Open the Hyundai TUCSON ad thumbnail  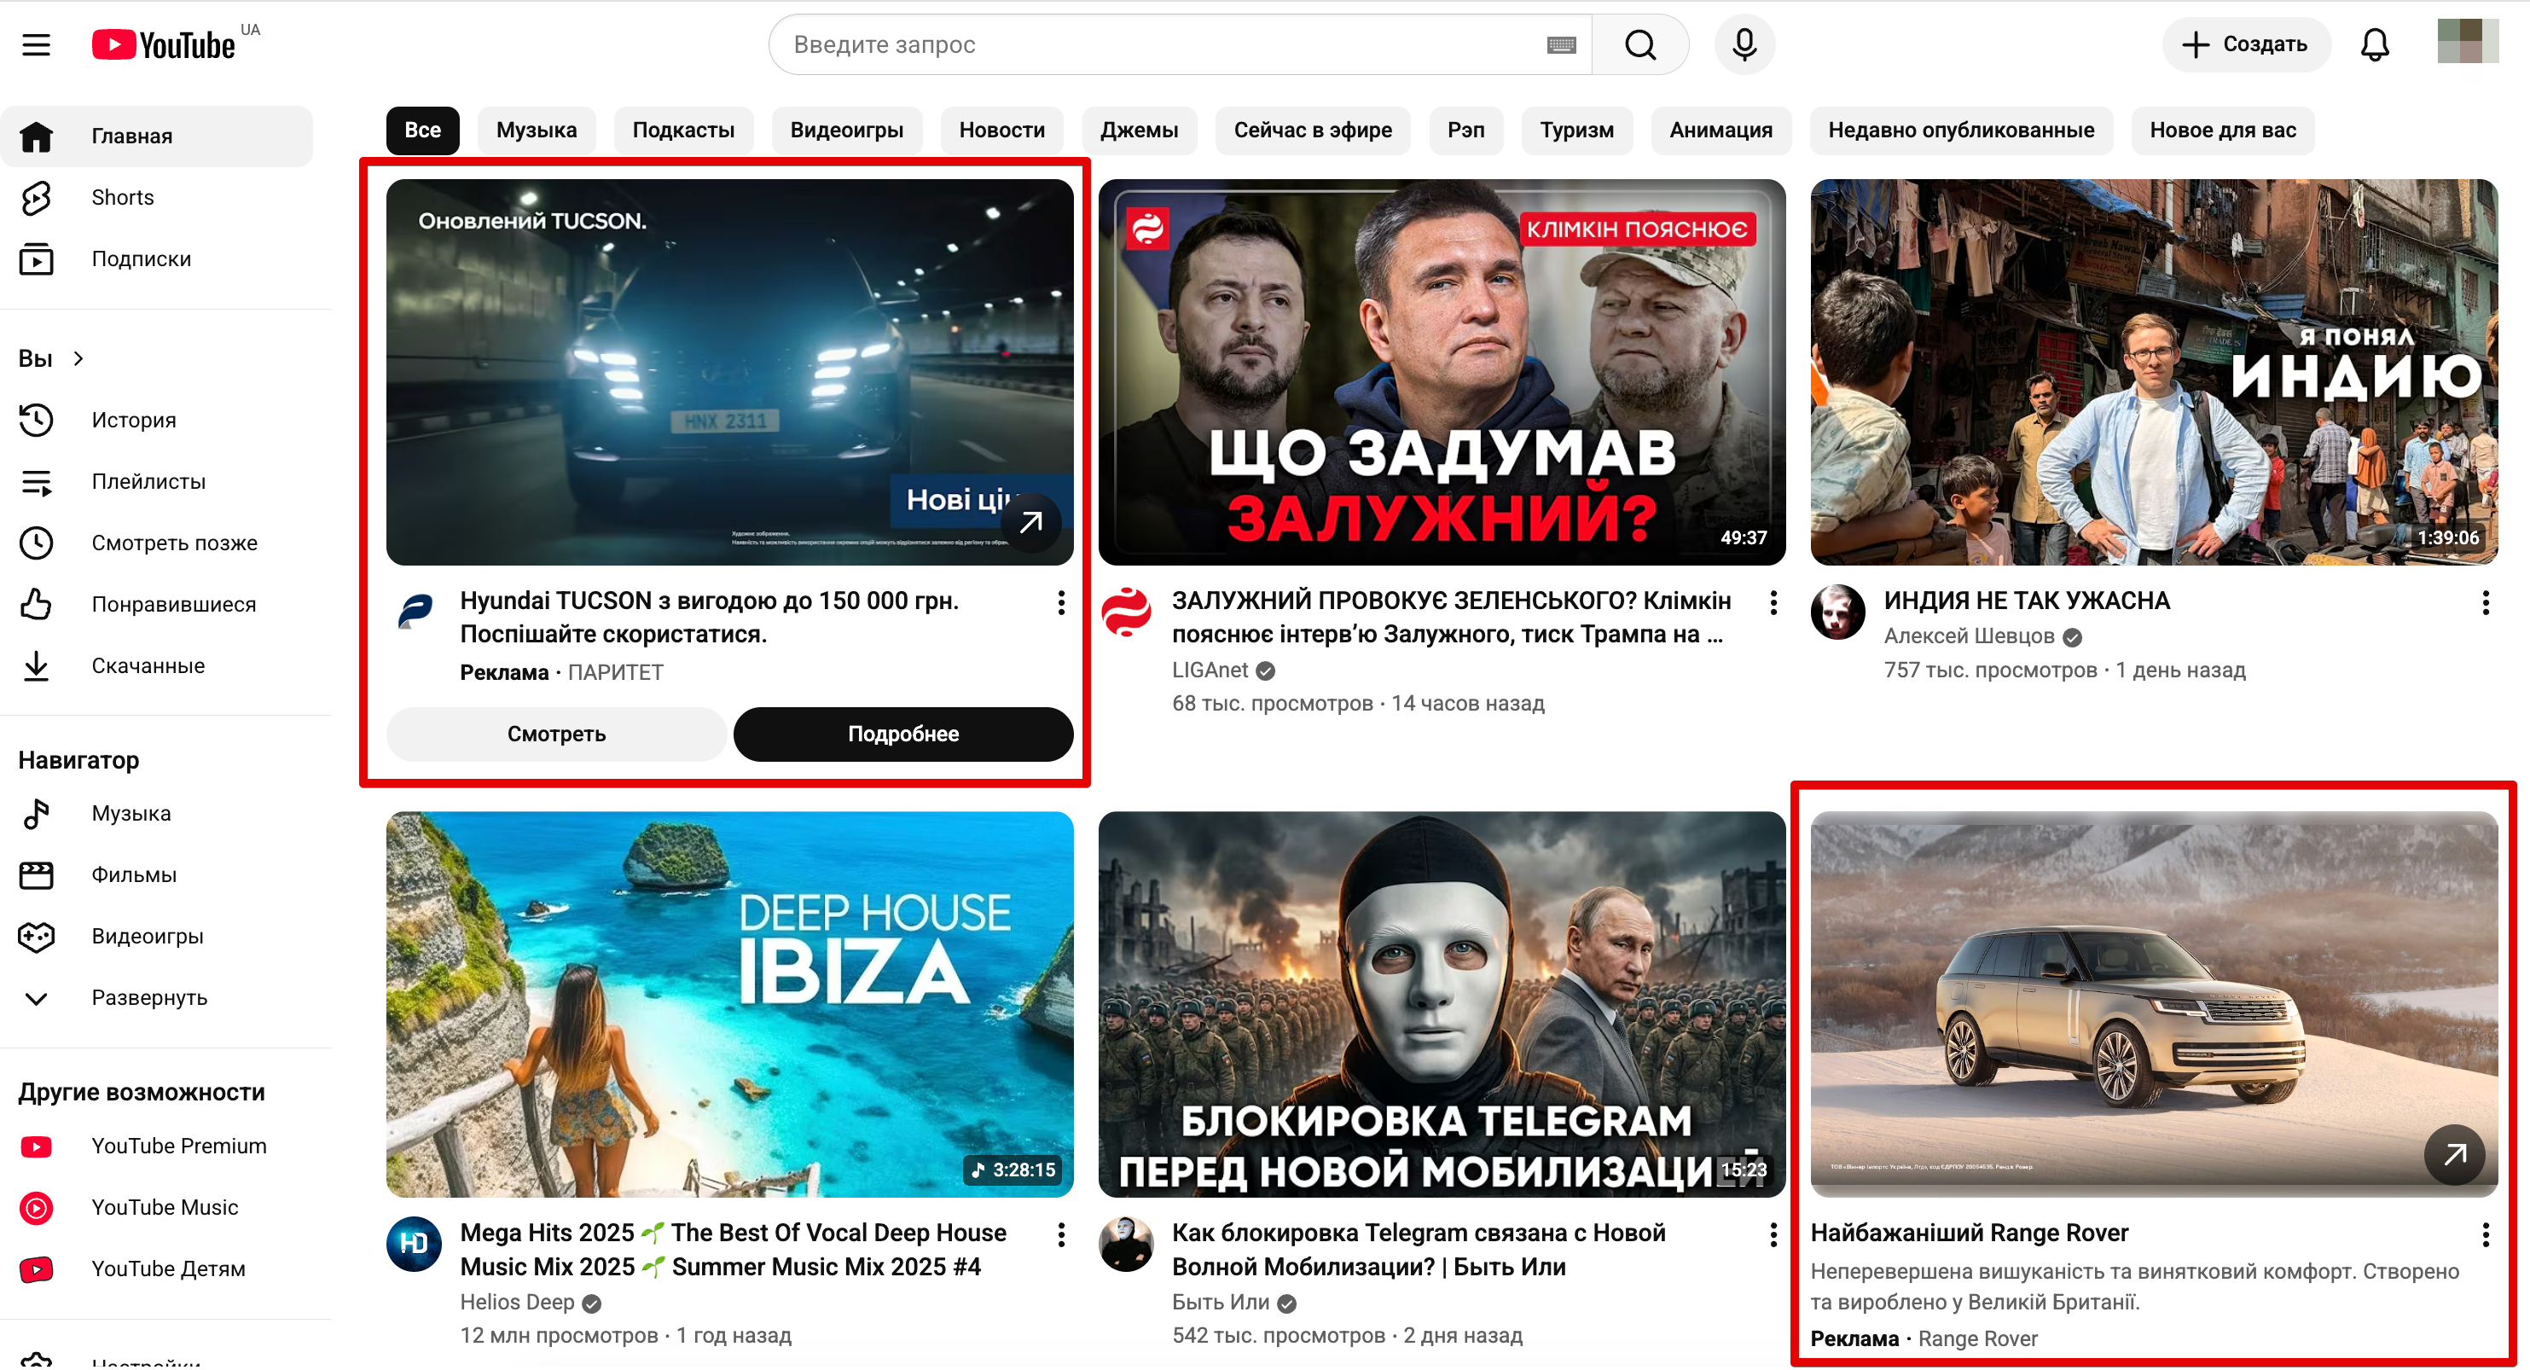point(729,372)
